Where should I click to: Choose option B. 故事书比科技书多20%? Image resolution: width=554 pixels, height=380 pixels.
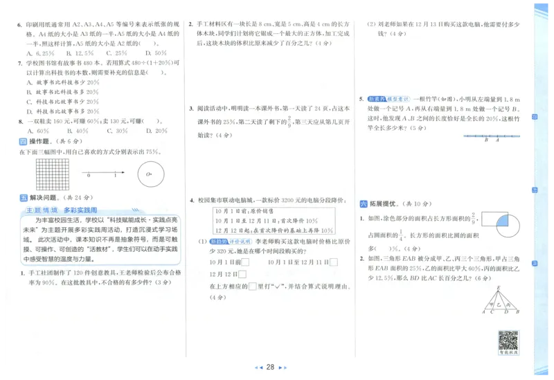[x=62, y=92]
